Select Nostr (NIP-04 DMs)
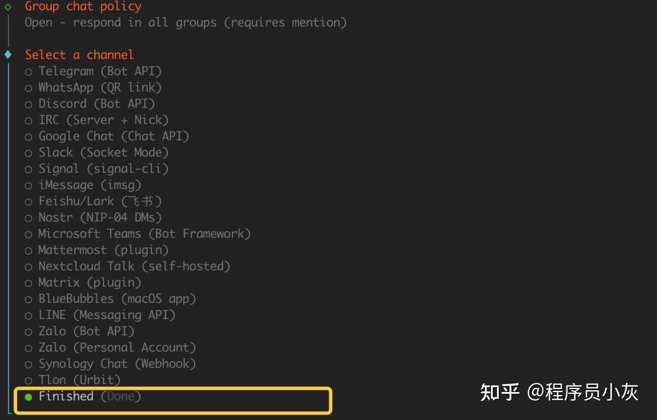Viewport: 657px width, 420px height. coord(100,218)
